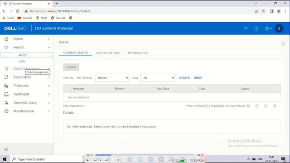Expand the Protocols menu chevron
The width and height of the screenshot is (290, 163).
(x=49, y=86)
